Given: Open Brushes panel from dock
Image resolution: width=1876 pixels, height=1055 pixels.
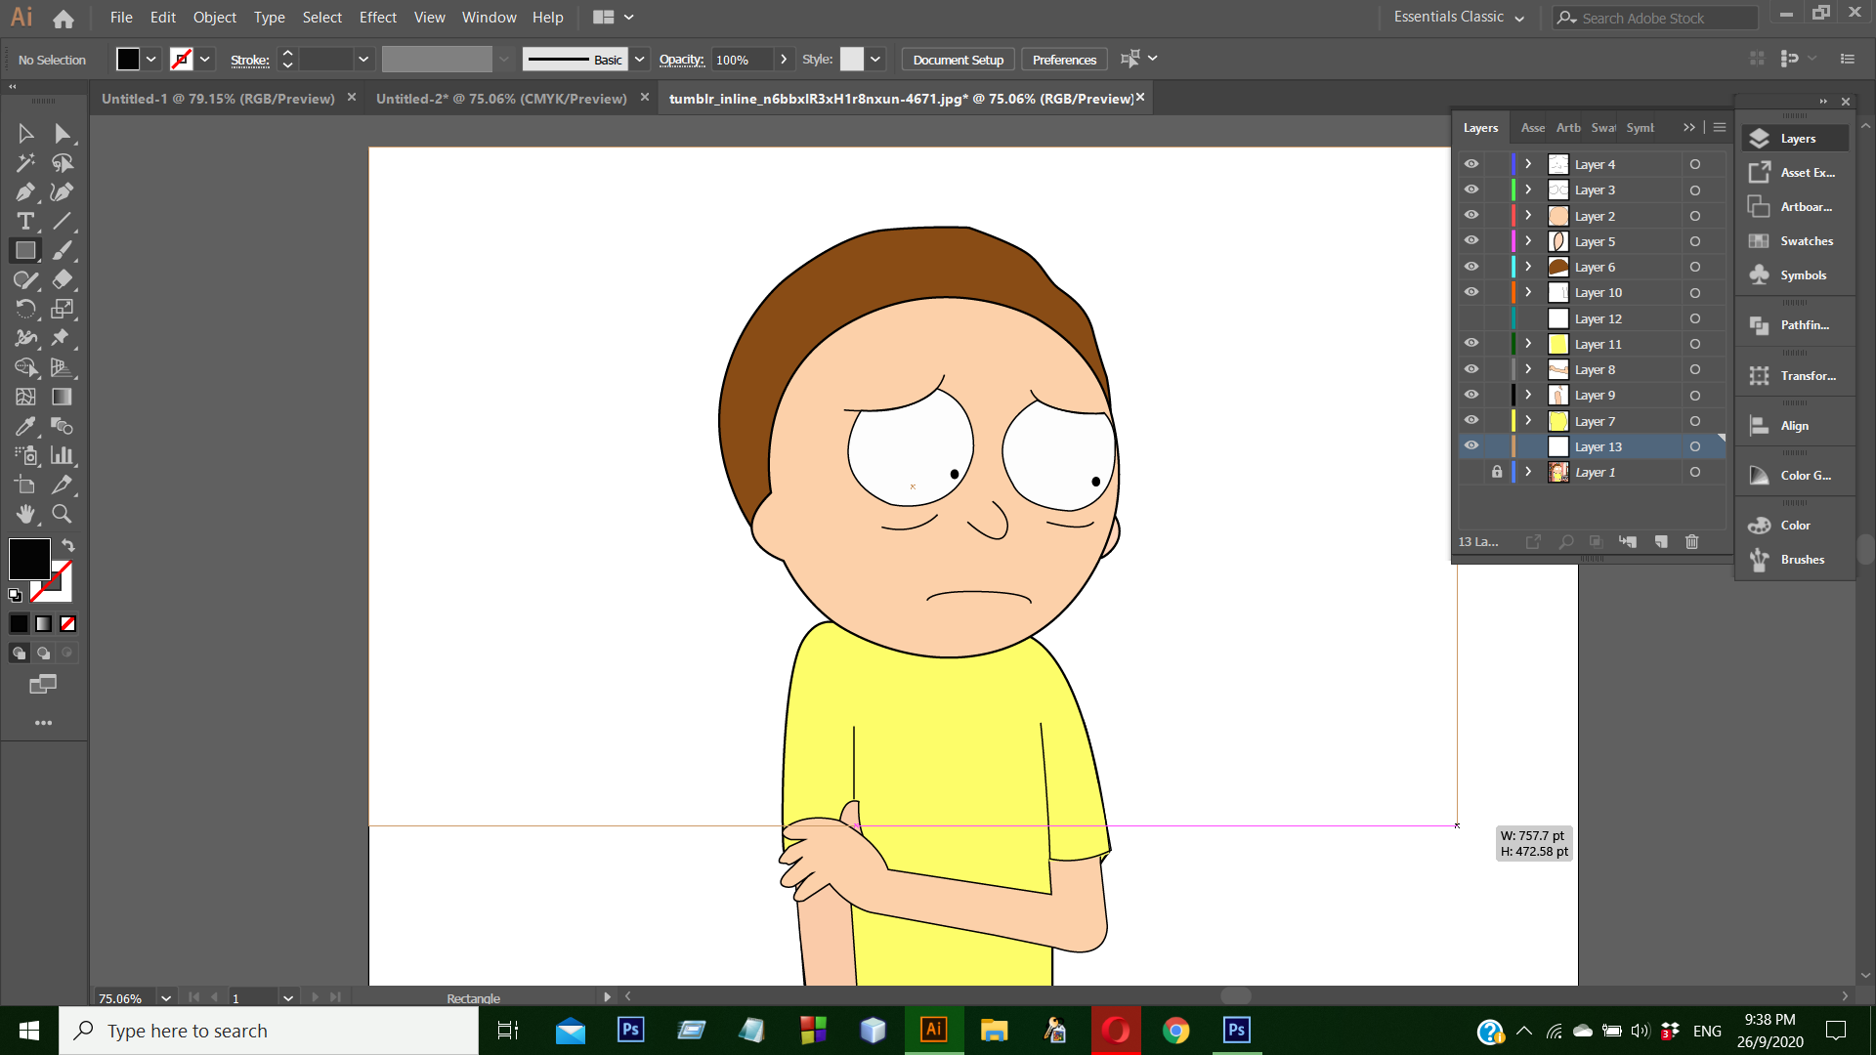Looking at the screenshot, I should click(x=1794, y=560).
